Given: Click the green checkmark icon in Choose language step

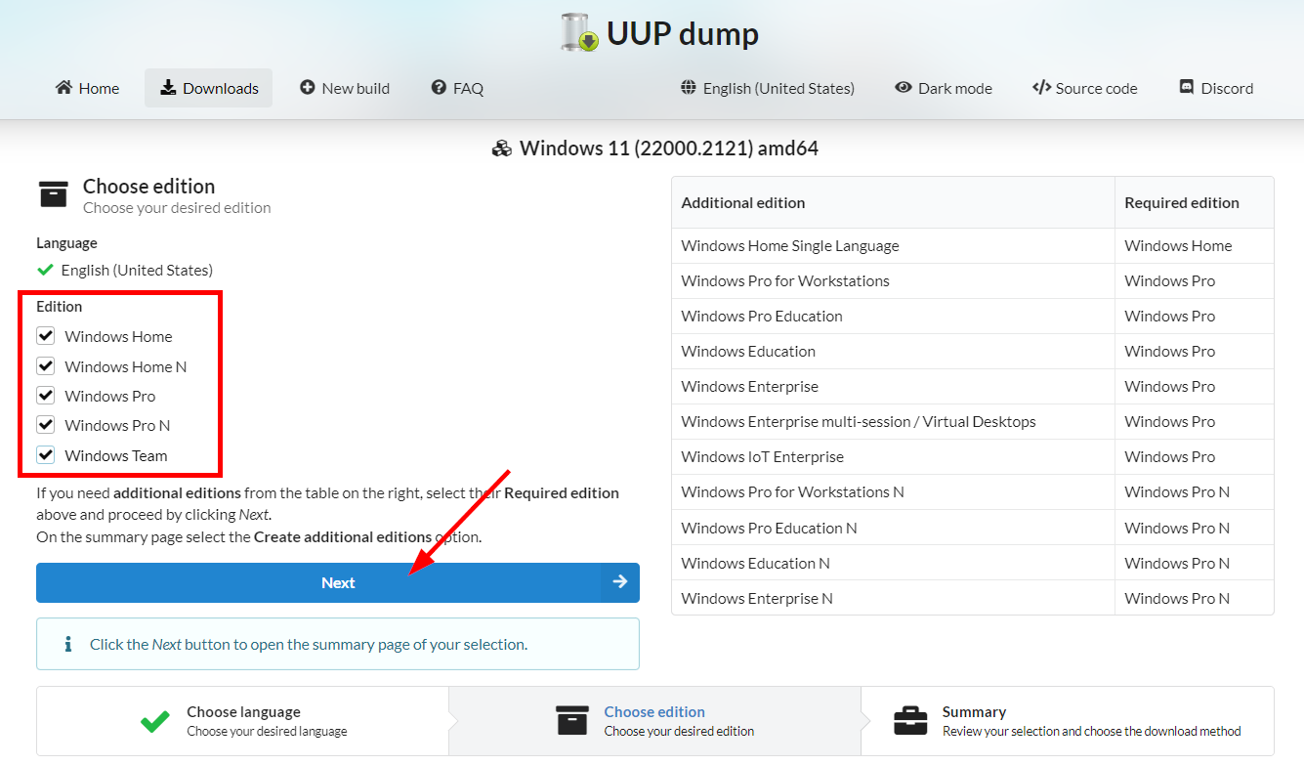Looking at the screenshot, I should coord(155,722).
